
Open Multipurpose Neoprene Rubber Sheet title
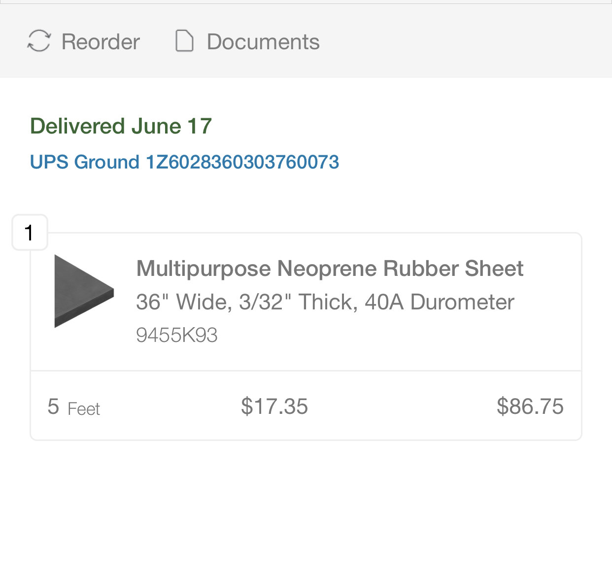point(330,269)
